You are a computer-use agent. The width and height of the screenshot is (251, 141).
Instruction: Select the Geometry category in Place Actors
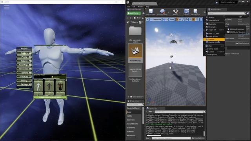[131, 128]
